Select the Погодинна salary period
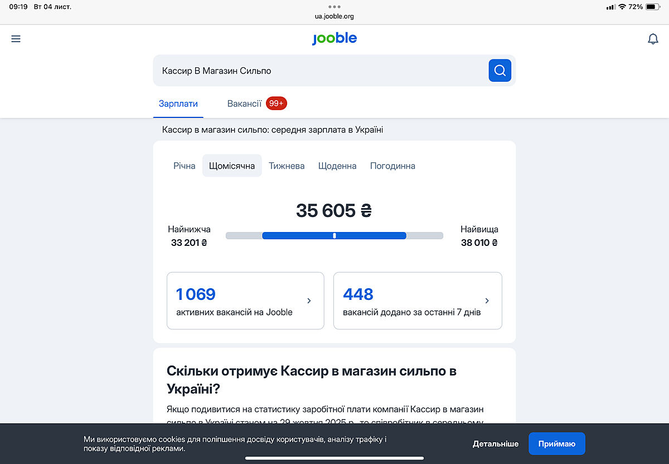The width and height of the screenshot is (669, 464). coord(392,166)
